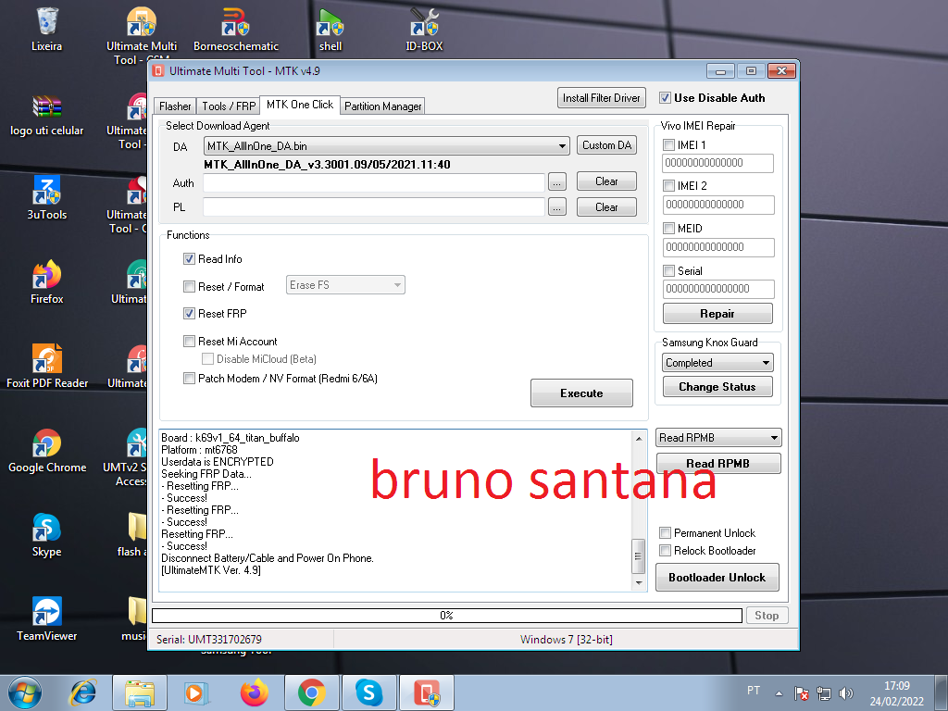
Task: Switch to Skype in the taskbar
Action: [368, 692]
